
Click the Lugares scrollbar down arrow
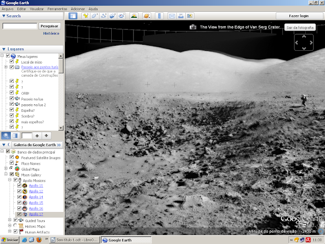(x=61, y=128)
